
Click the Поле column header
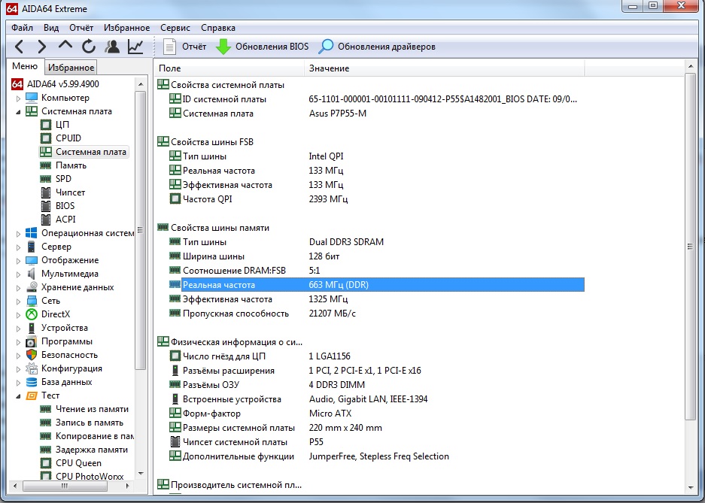[229, 68]
